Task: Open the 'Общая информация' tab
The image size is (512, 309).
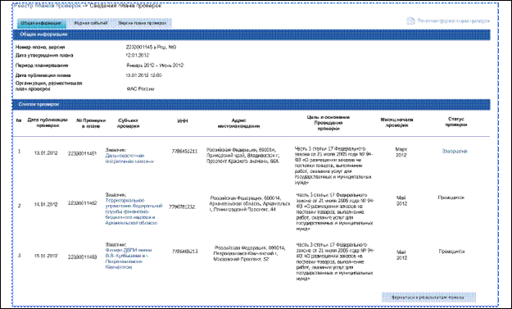Action: [42, 24]
